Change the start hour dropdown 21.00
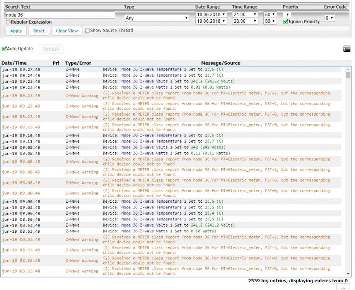Viewport: 355px width, 290px height. coord(245,15)
